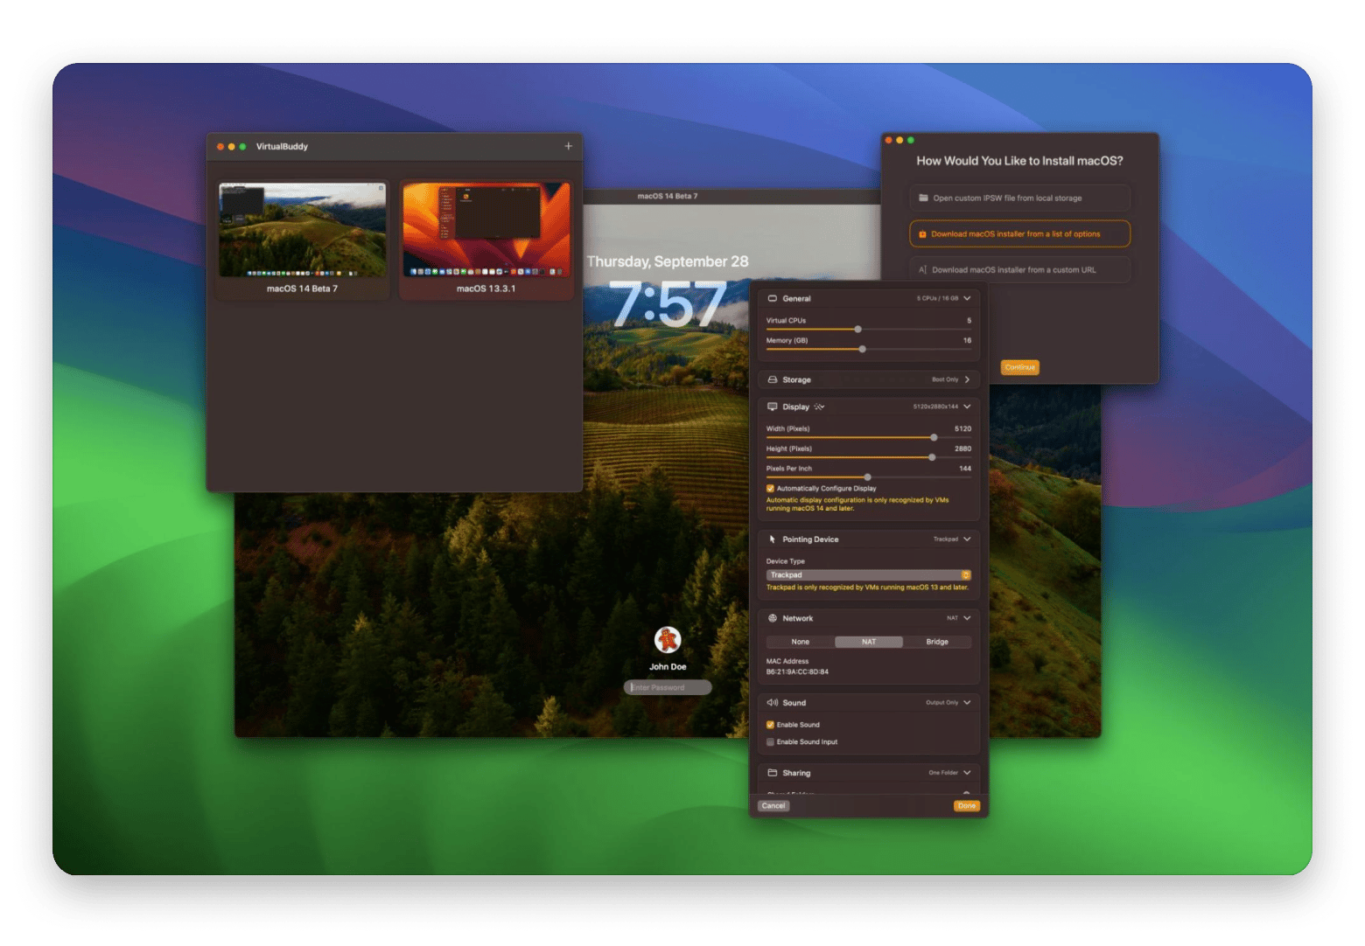Click 5120x2880x144 display summary text
The height and width of the screenshot is (946, 1365).
click(935, 407)
